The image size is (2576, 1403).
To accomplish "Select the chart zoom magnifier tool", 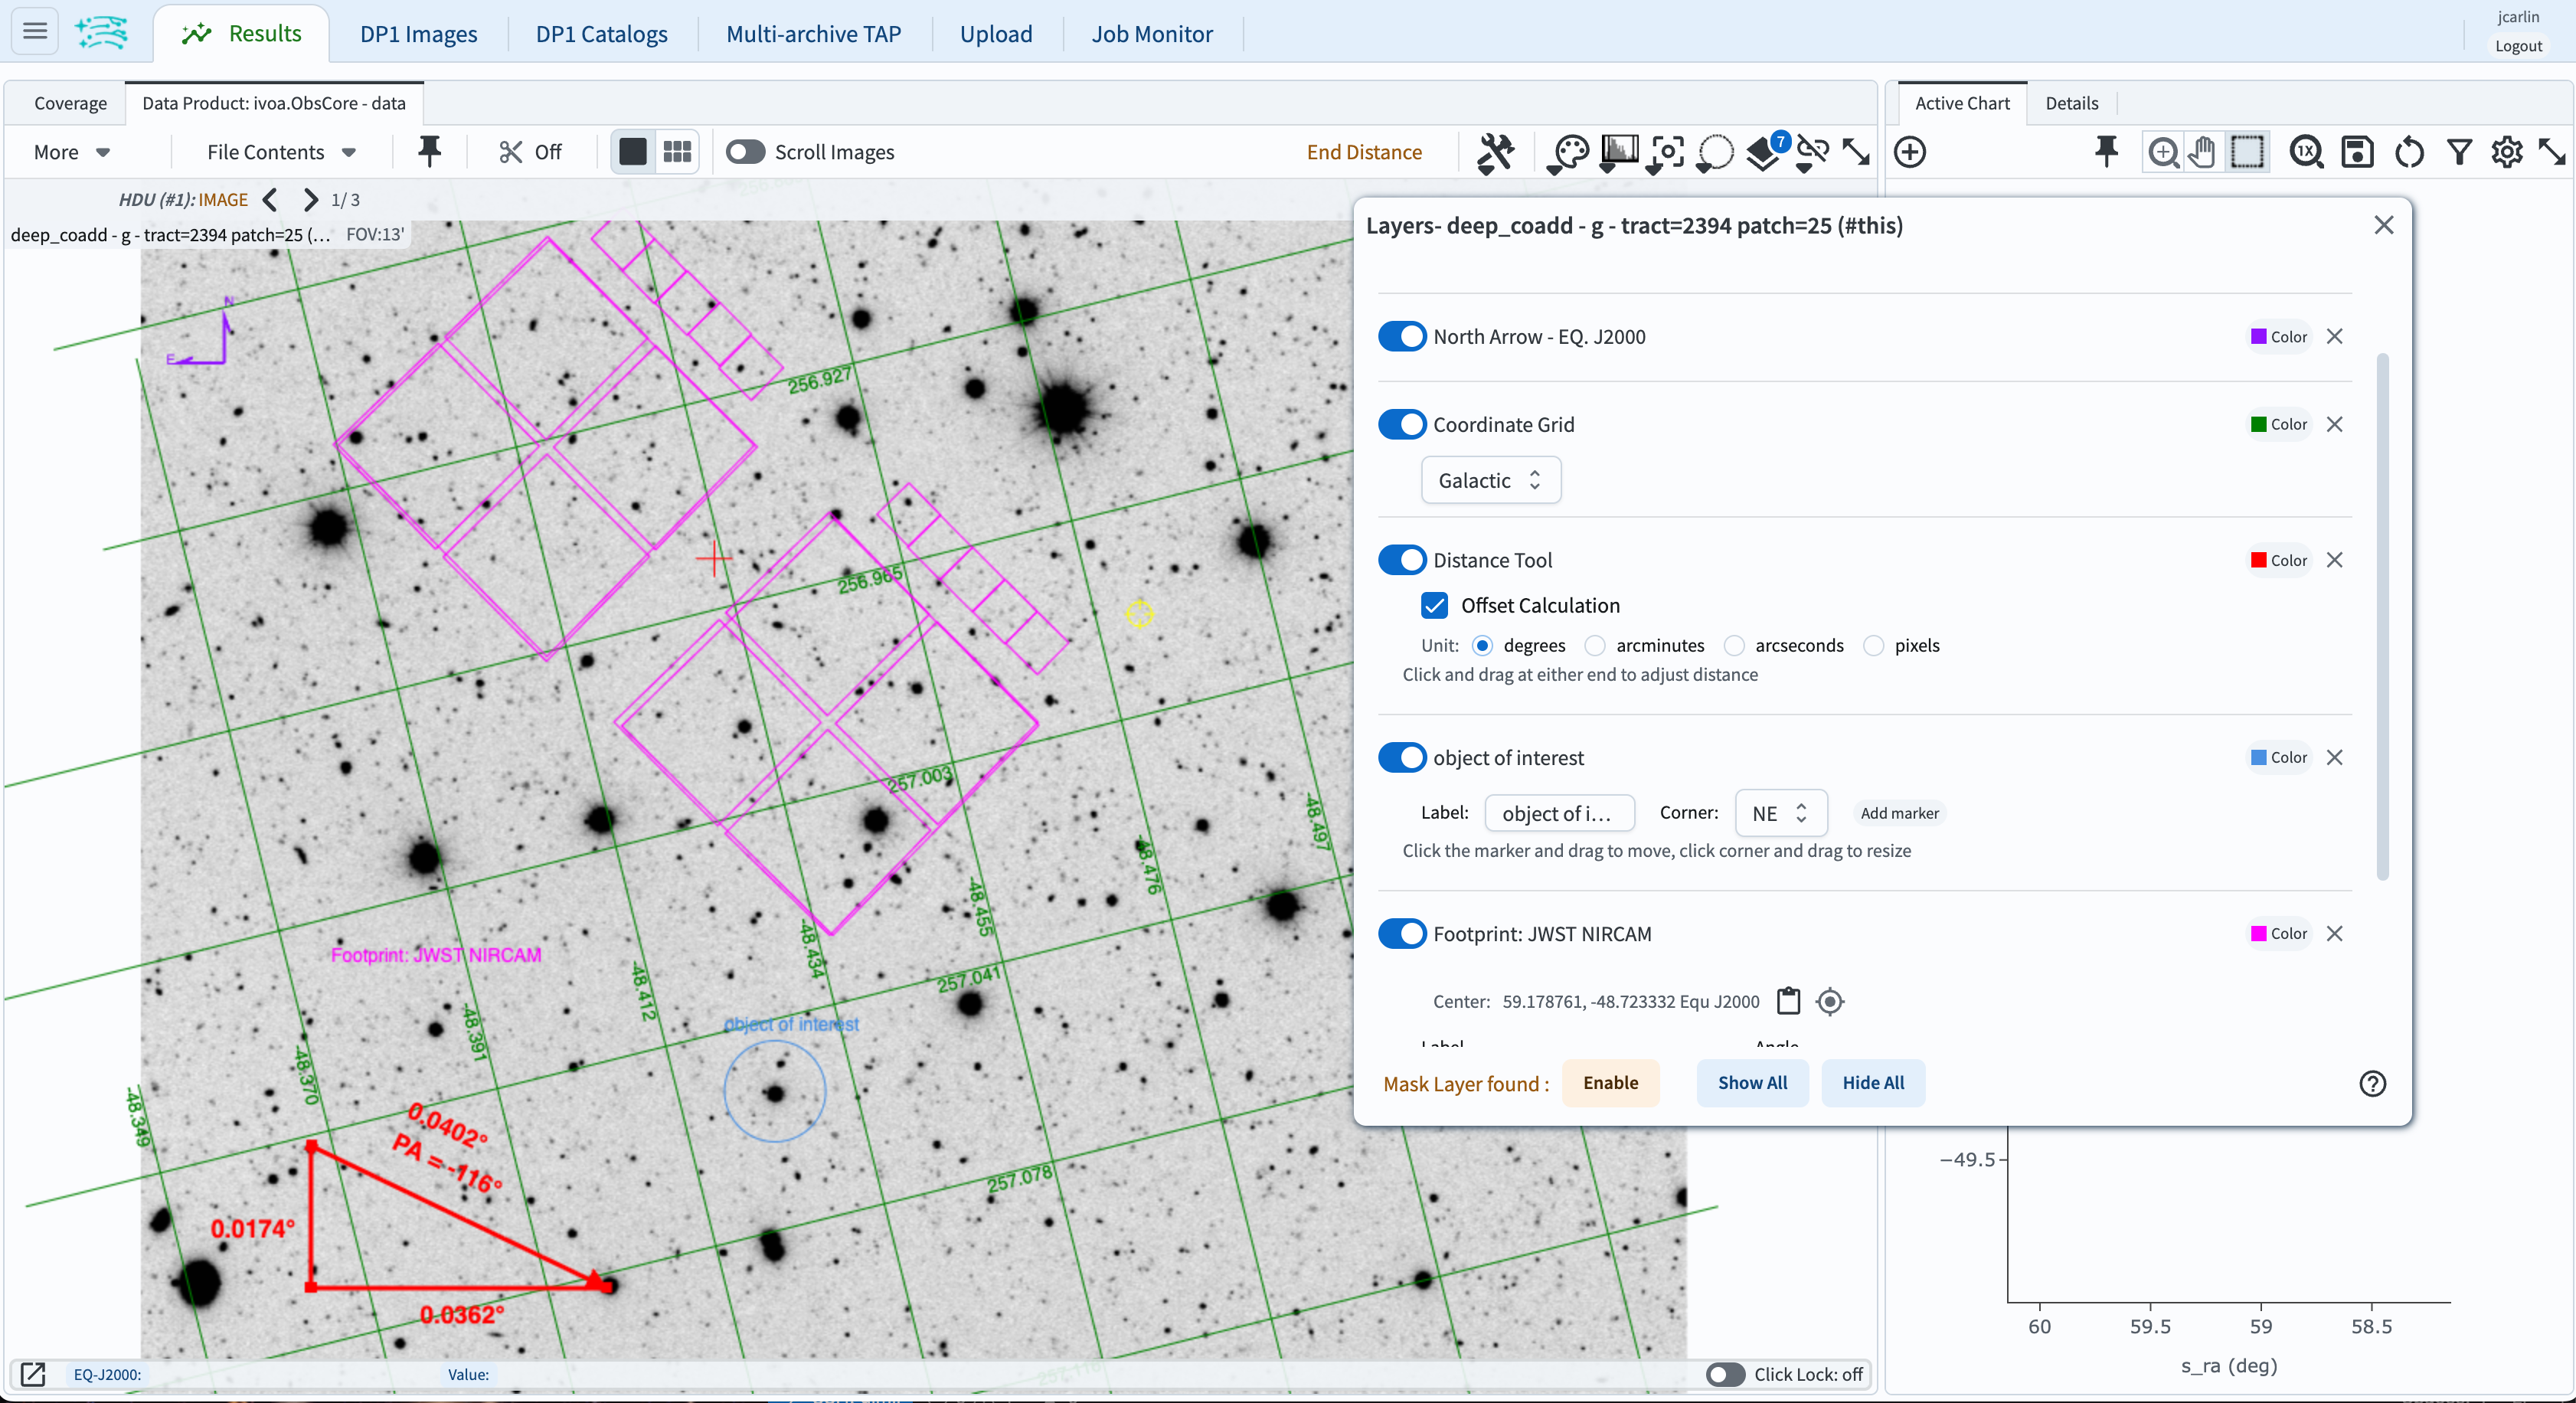I will click(2163, 153).
